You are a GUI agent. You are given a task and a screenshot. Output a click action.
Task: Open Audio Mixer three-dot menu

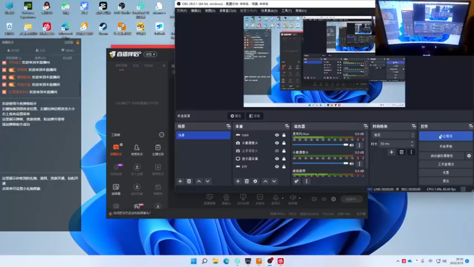tap(306, 182)
